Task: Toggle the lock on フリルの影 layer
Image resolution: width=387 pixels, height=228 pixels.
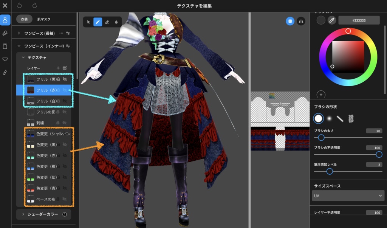Action: tap(58, 112)
